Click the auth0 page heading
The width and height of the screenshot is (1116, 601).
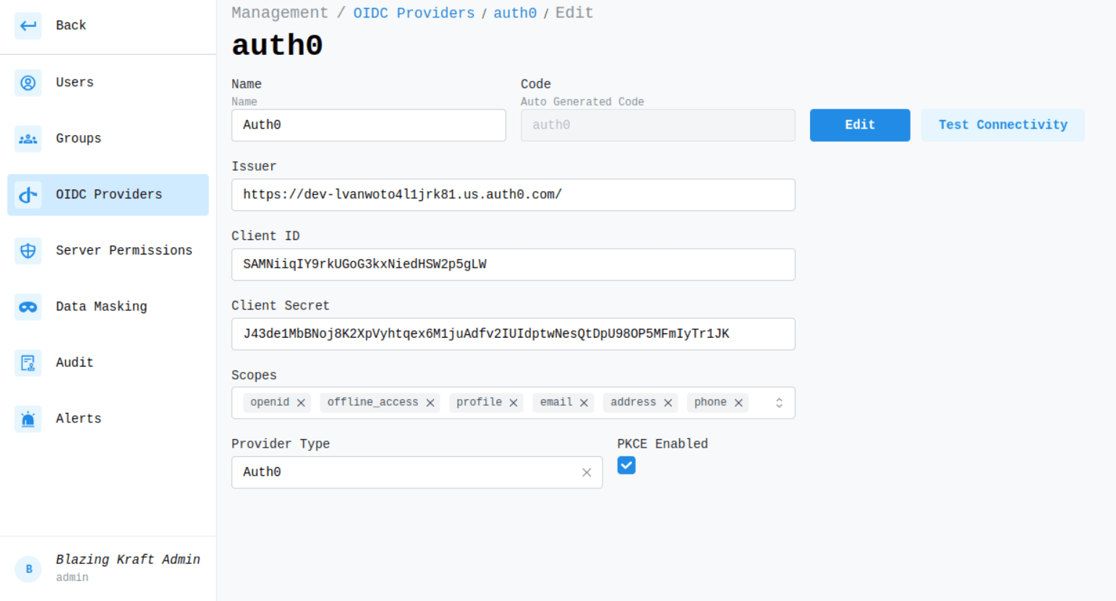tap(277, 46)
